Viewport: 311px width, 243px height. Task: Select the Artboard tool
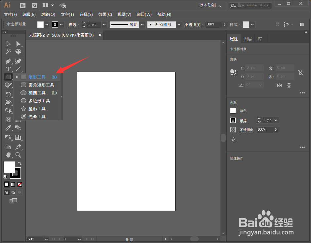pos(8,147)
